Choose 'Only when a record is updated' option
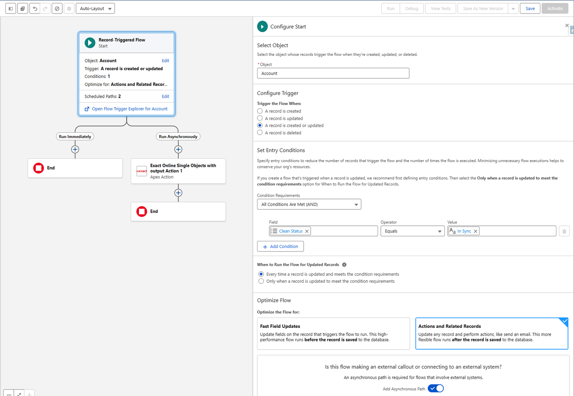574x396 pixels. (261, 281)
